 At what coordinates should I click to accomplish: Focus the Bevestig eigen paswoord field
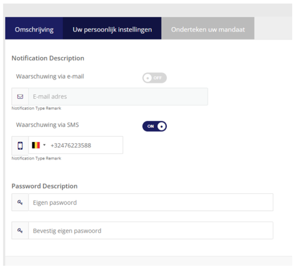(x=151, y=230)
